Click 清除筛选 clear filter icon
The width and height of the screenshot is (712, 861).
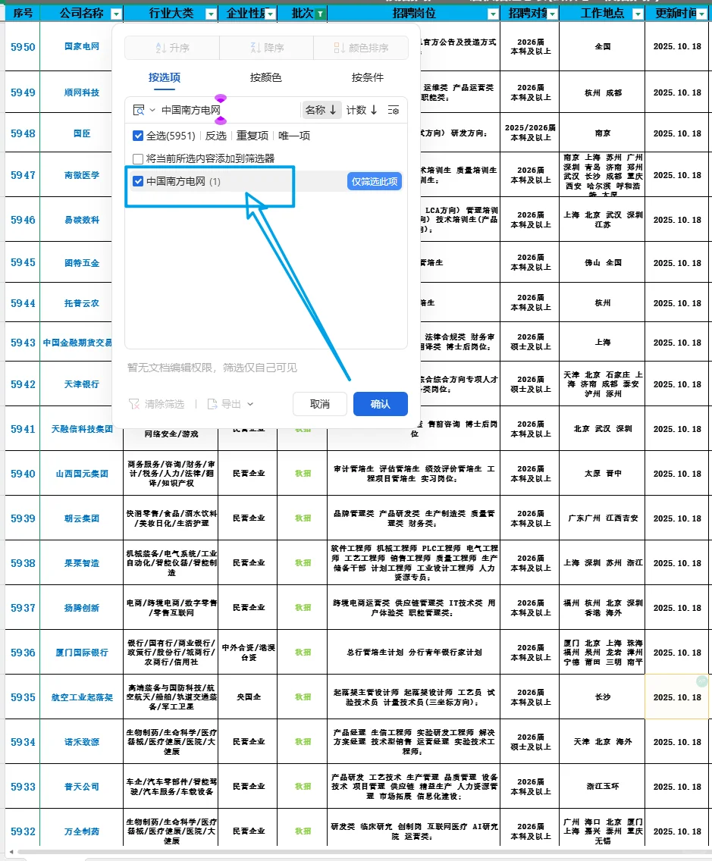134,404
